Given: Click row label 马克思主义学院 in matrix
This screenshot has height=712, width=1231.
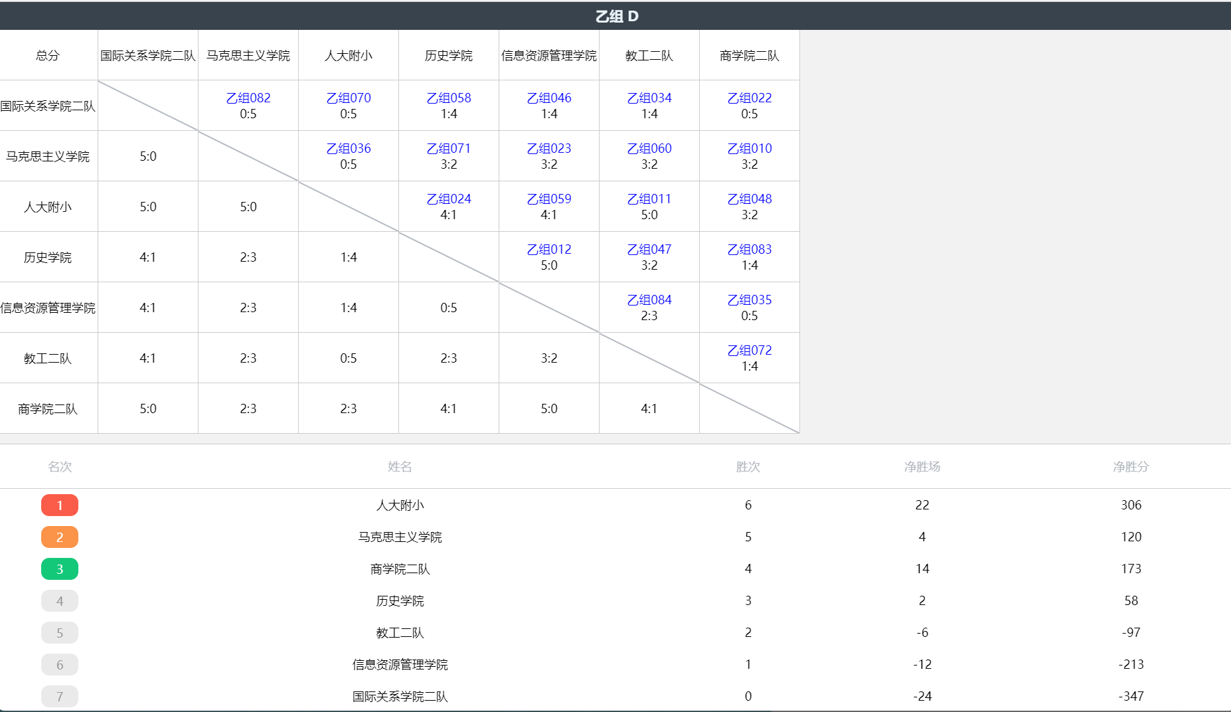Looking at the screenshot, I should tap(48, 156).
